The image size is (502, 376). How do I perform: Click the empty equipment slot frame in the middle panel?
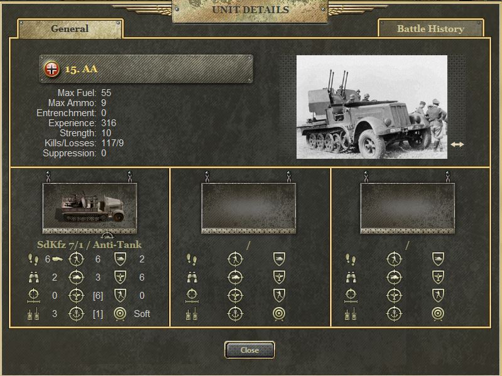coord(248,208)
